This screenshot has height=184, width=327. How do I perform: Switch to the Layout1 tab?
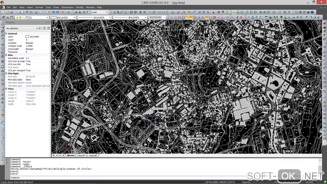tap(81, 155)
